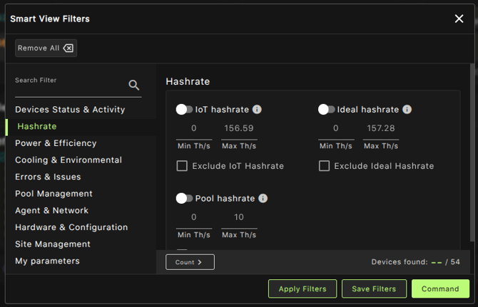Expand the Count button
The width and height of the screenshot is (478, 307).
(190, 262)
